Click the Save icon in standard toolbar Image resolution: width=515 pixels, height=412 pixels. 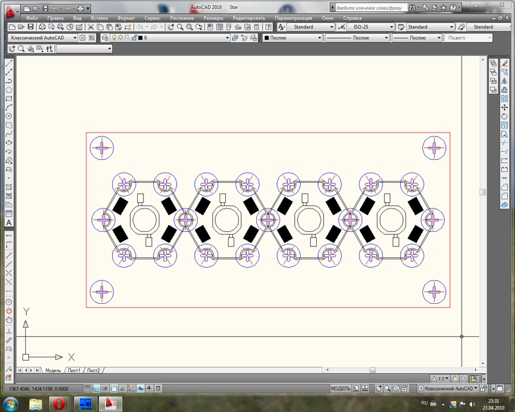click(31, 28)
